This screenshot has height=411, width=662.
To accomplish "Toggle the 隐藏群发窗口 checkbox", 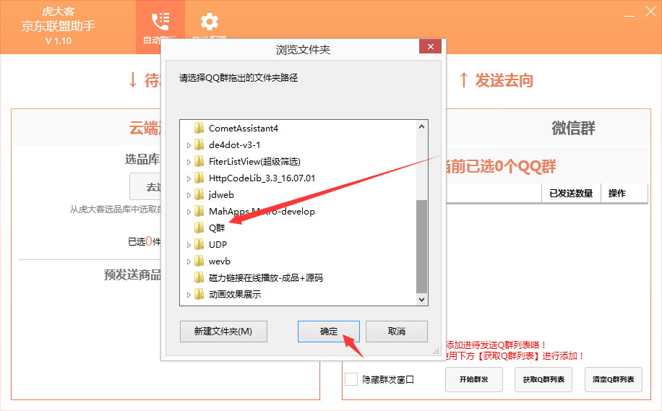I will [x=351, y=379].
